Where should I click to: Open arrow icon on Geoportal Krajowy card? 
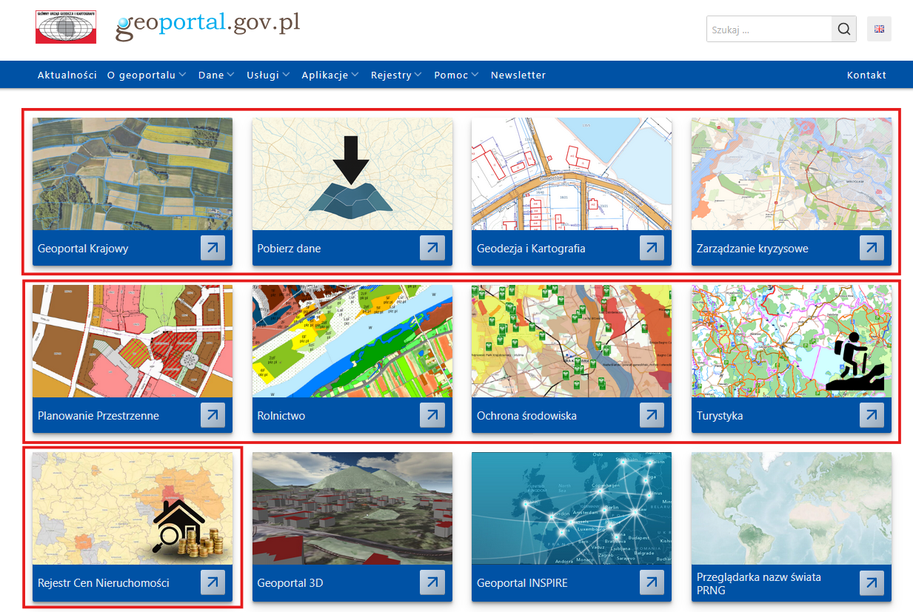click(213, 248)
